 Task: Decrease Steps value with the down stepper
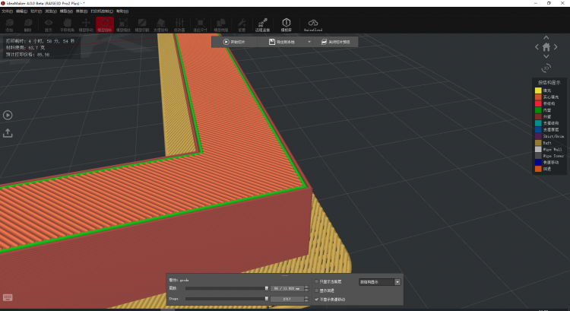click(x=306, y=300)
